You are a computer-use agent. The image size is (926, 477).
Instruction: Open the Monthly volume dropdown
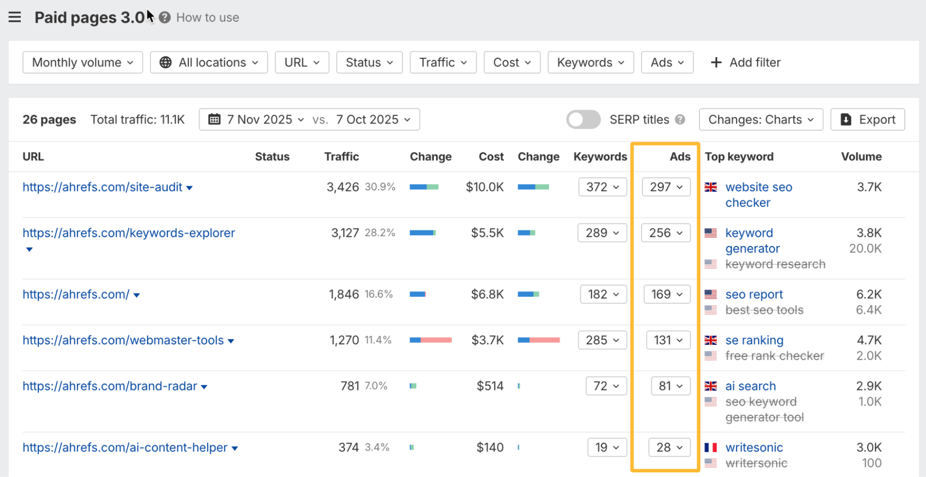click(82, 63)
